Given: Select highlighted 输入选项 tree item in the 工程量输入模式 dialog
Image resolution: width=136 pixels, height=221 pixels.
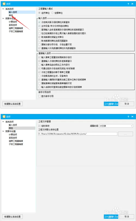Looking at the screenshot, I should click(13, 12).
